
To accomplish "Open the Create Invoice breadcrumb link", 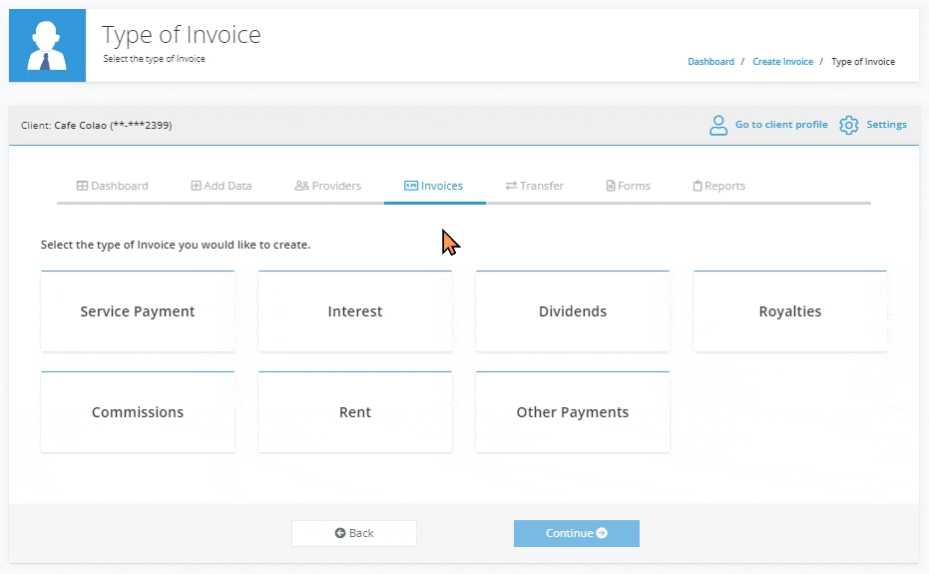I will coord(782,62).
